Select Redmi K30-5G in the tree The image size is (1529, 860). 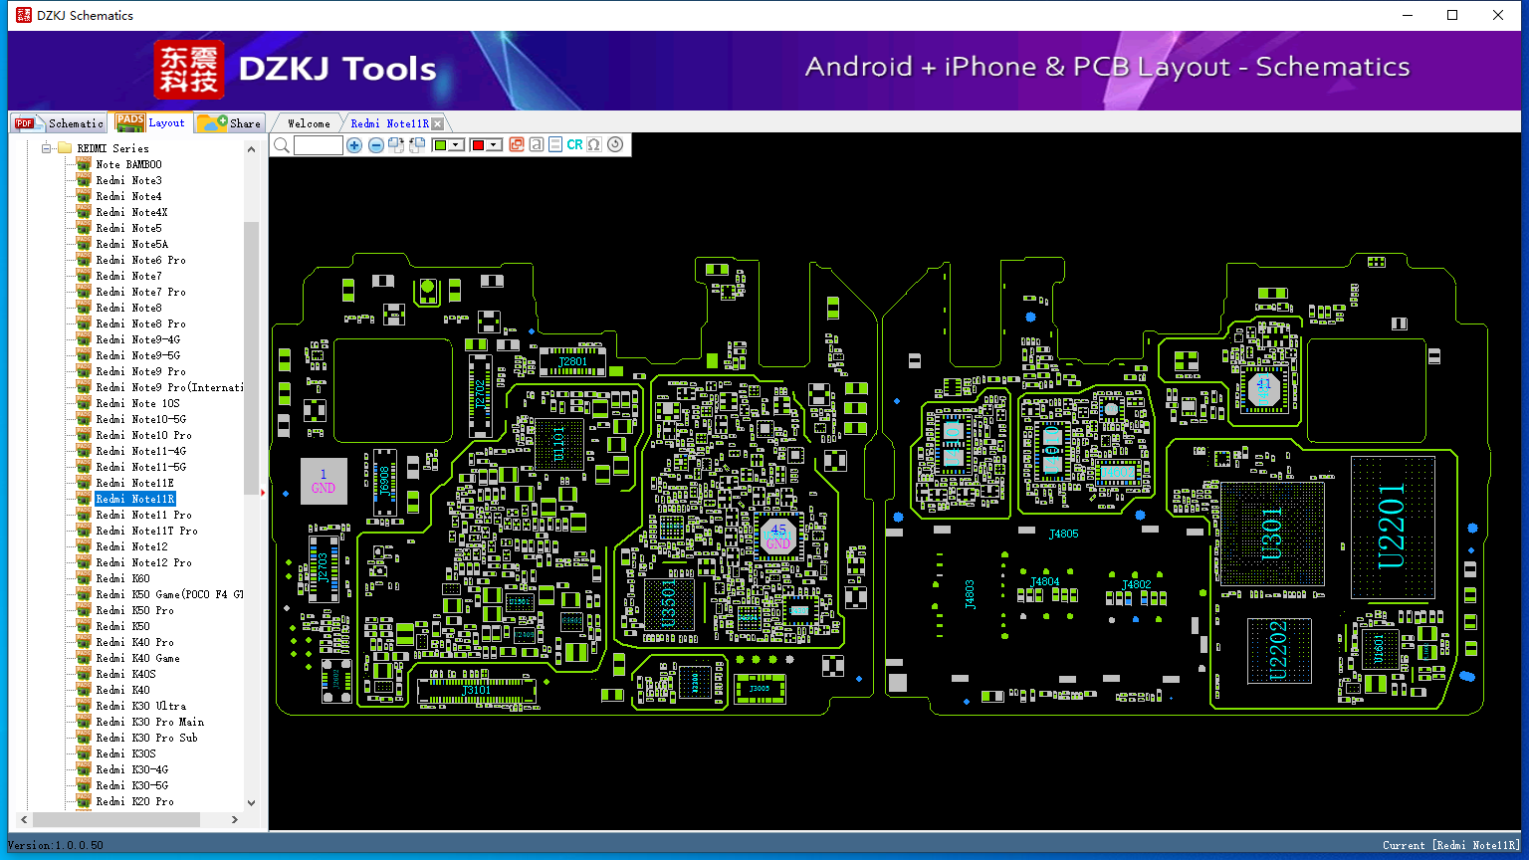pyautogui.click(x=132, y=785)
